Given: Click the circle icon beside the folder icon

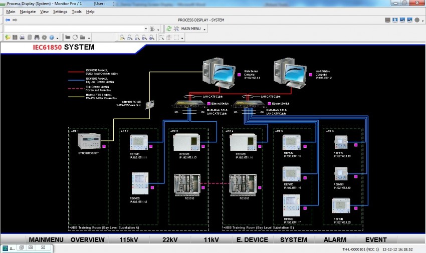Looking at the screenshot, I should click(75, 37).
